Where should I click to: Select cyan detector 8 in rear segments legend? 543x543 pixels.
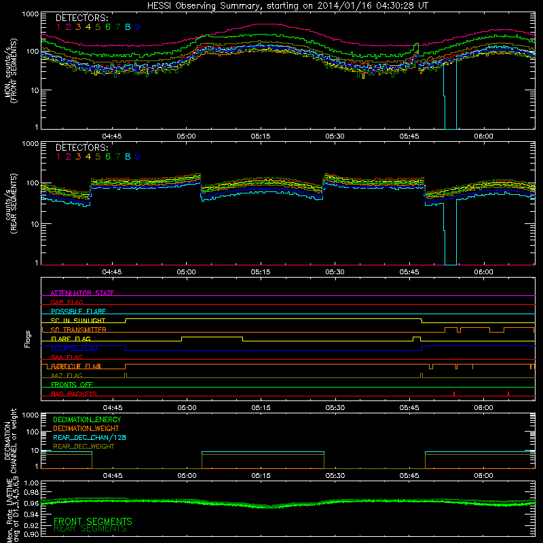coord(128,157)
